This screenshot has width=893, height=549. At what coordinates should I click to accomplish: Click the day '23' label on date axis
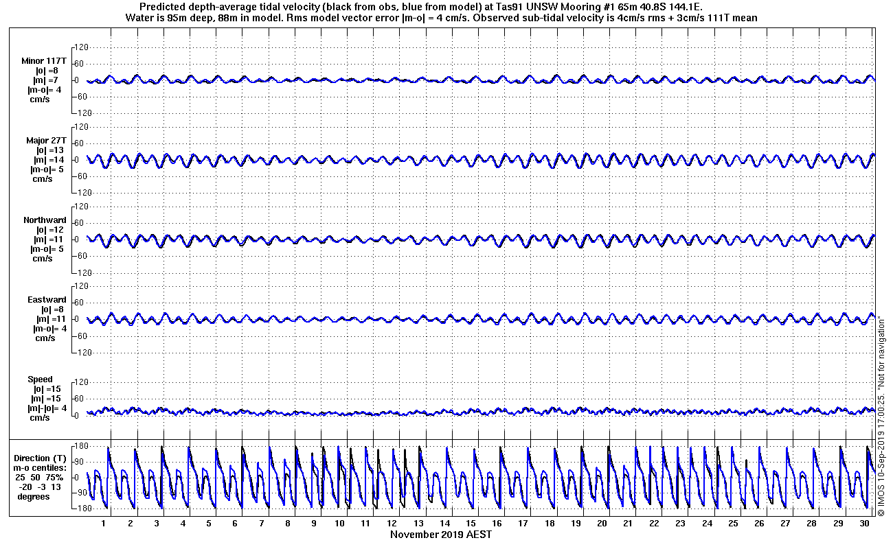tap(681, 524)
